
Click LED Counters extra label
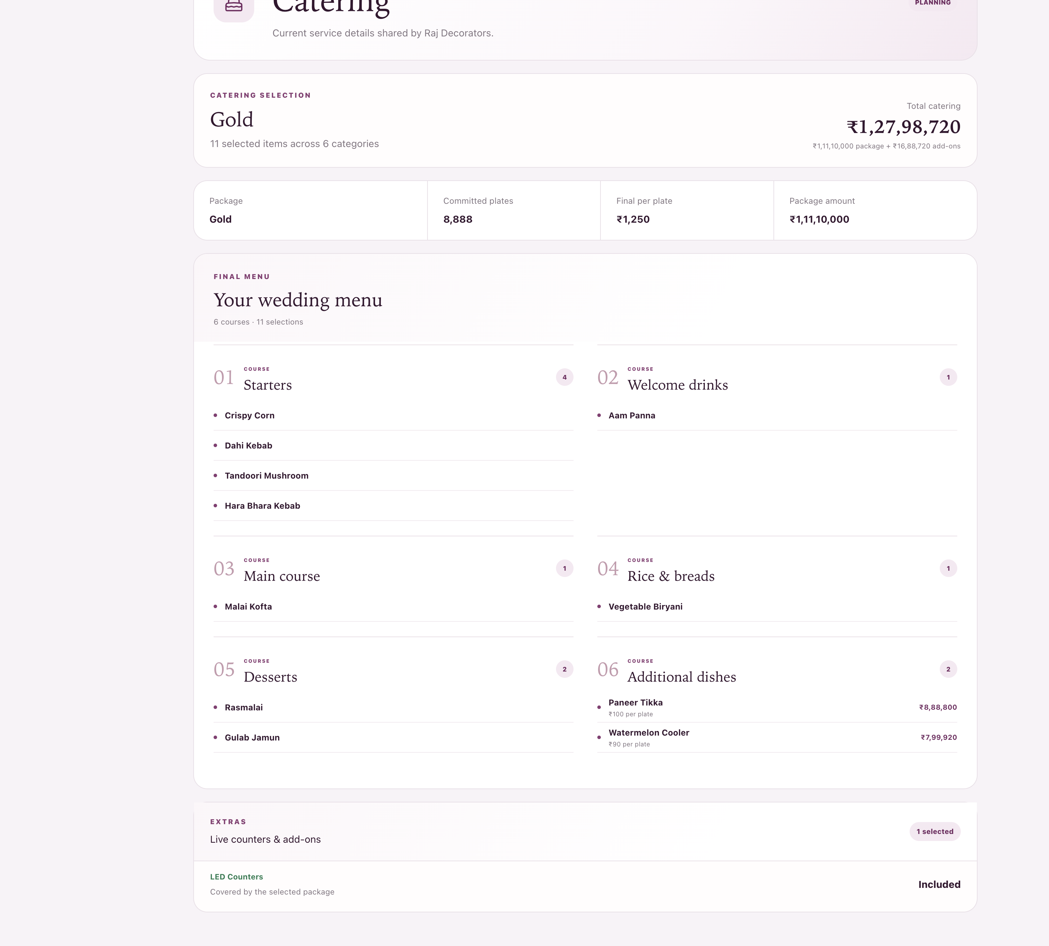point(237,877)
